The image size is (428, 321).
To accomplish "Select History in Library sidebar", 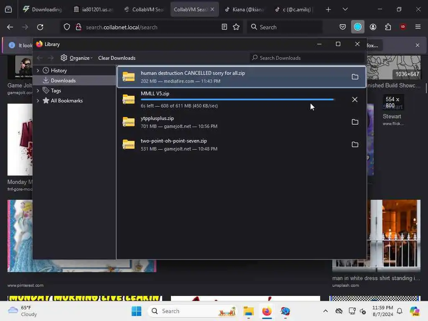I will [59, 70].
